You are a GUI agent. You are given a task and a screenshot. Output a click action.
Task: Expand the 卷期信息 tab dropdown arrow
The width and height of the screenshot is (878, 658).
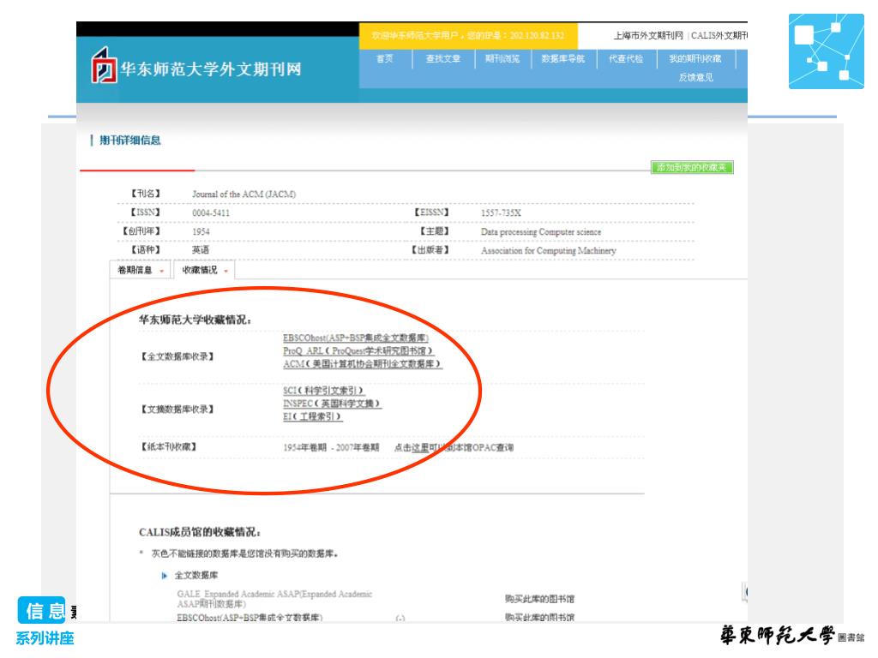pos(162,272)
